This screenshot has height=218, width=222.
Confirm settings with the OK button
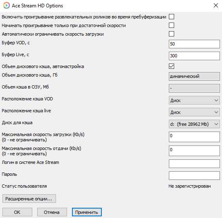[17, 212]
